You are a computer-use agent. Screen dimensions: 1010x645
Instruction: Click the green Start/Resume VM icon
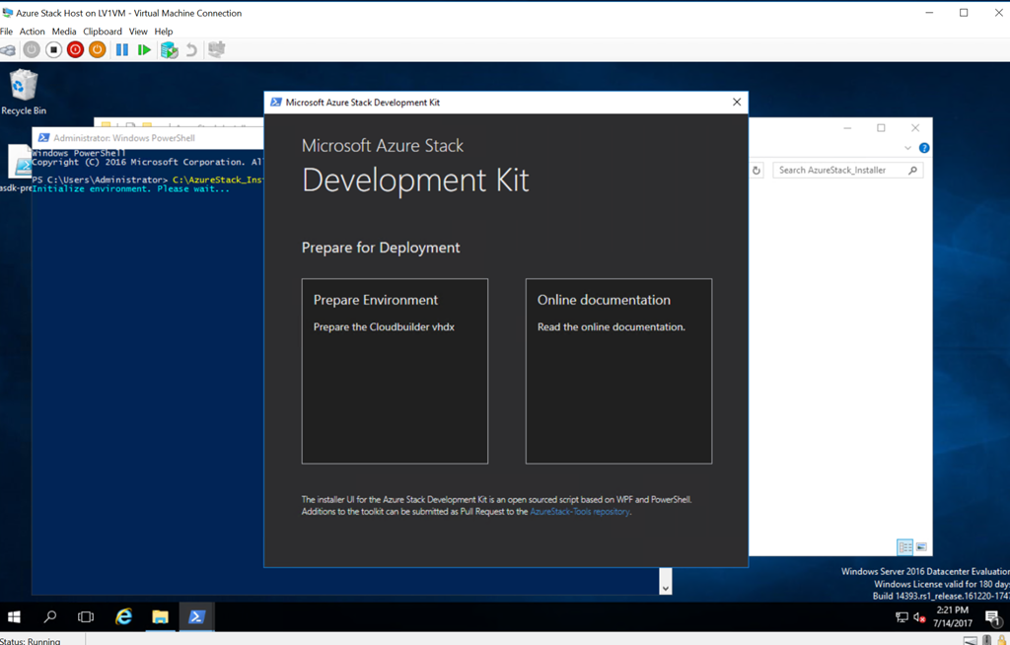pyautogui.click(x=144, y=49)
